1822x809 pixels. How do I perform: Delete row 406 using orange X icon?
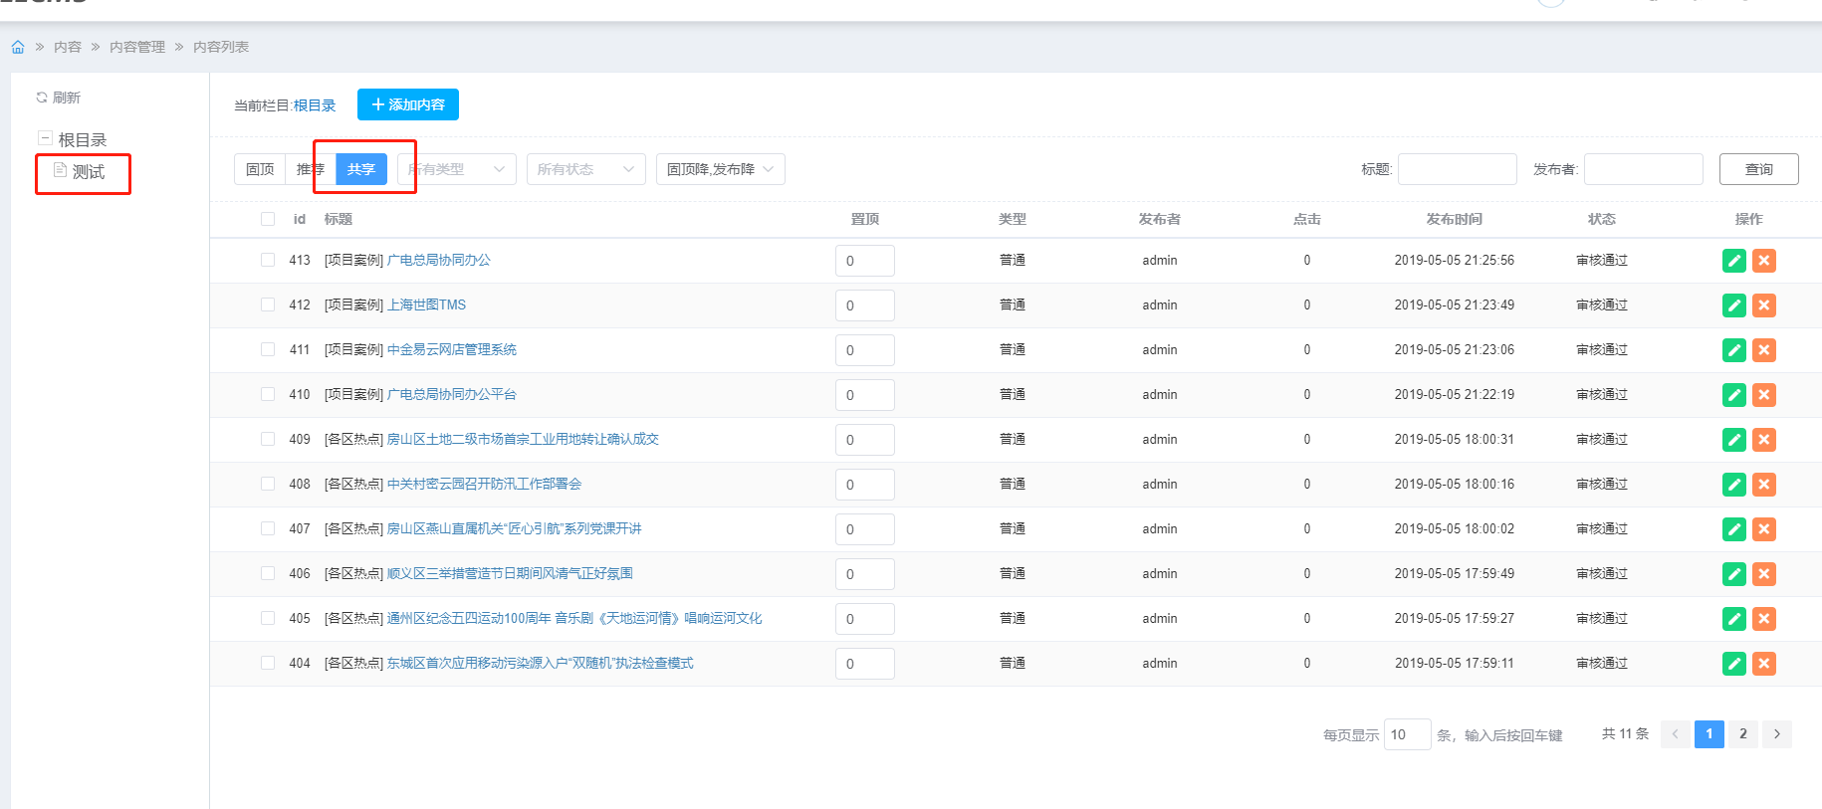click(x=1763, y=574)
